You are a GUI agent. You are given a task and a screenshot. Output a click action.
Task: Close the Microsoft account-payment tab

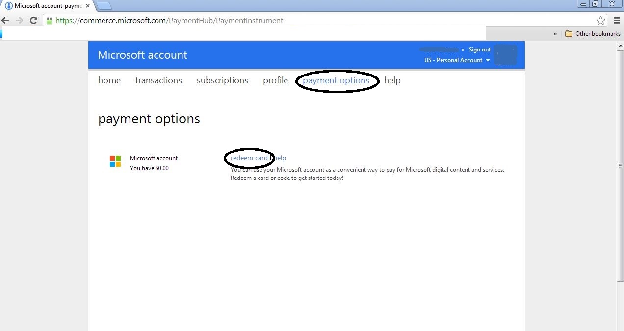point(87,6)
